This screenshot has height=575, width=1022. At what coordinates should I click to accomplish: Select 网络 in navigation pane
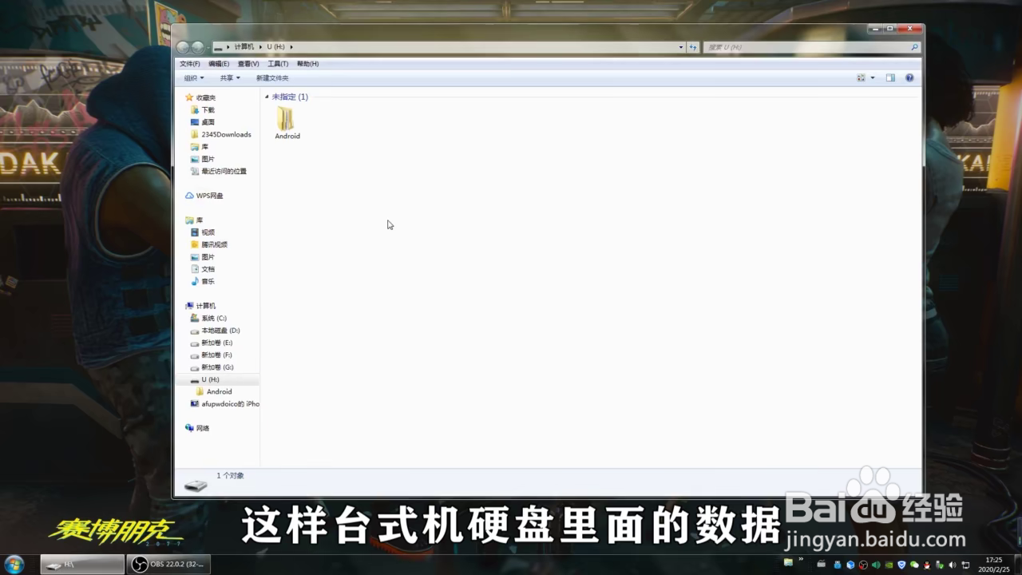pos(197,428)
